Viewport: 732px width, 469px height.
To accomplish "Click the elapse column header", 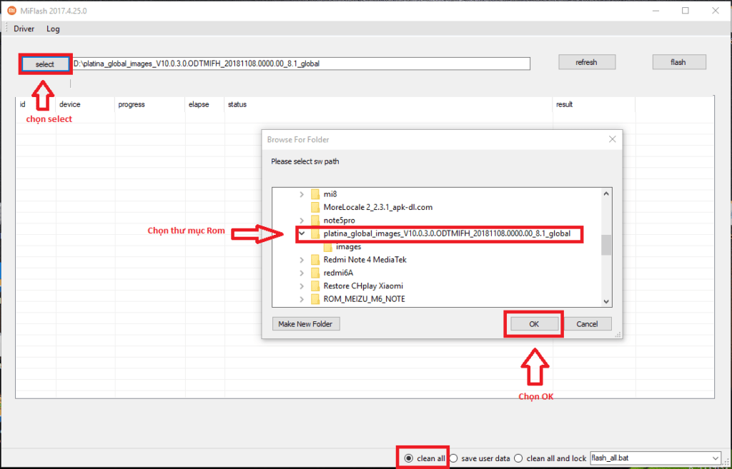I will [205, 104].
